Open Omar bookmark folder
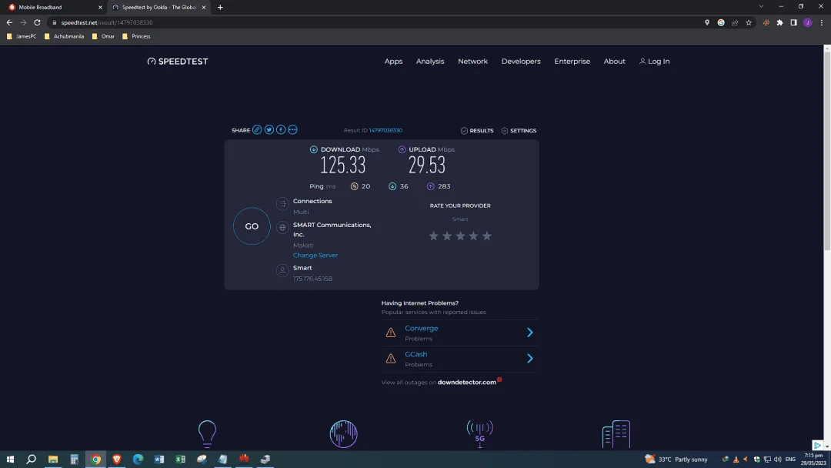Image resolution: width=831 pixels, height=468 pixels. coord(103,36)
